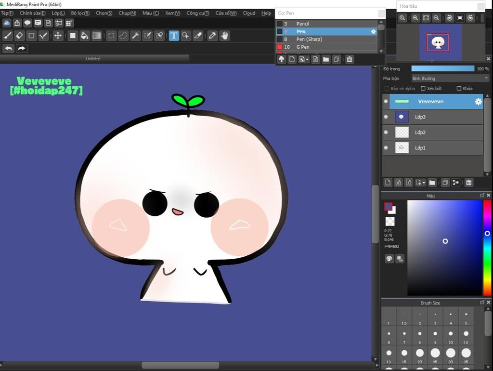Select the Select Pen tool

pyautogui.click(x=147, y=36)
